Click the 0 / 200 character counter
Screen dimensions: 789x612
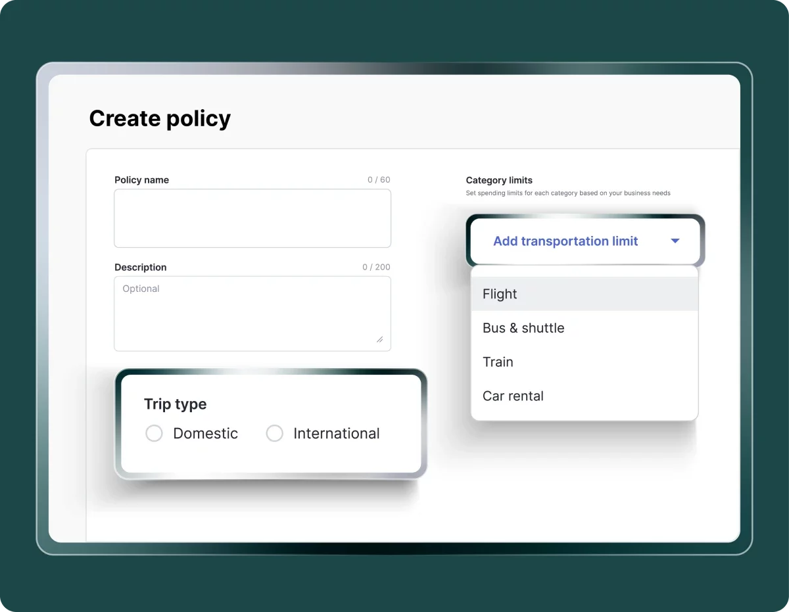coord(376,268)
